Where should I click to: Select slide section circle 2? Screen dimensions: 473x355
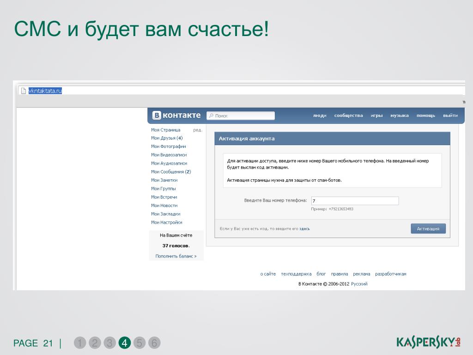tap(95, 343)
